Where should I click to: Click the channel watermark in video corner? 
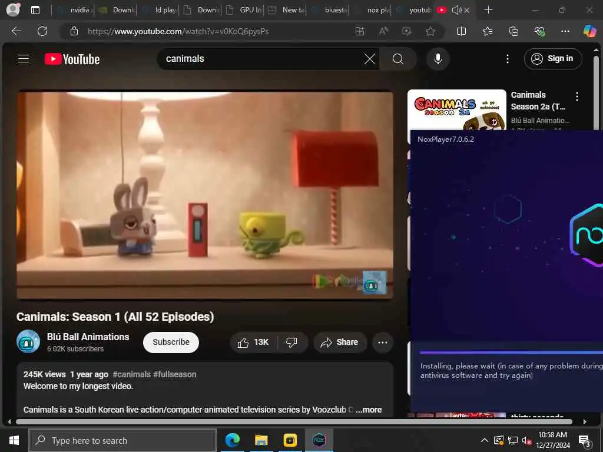(374, 282)
